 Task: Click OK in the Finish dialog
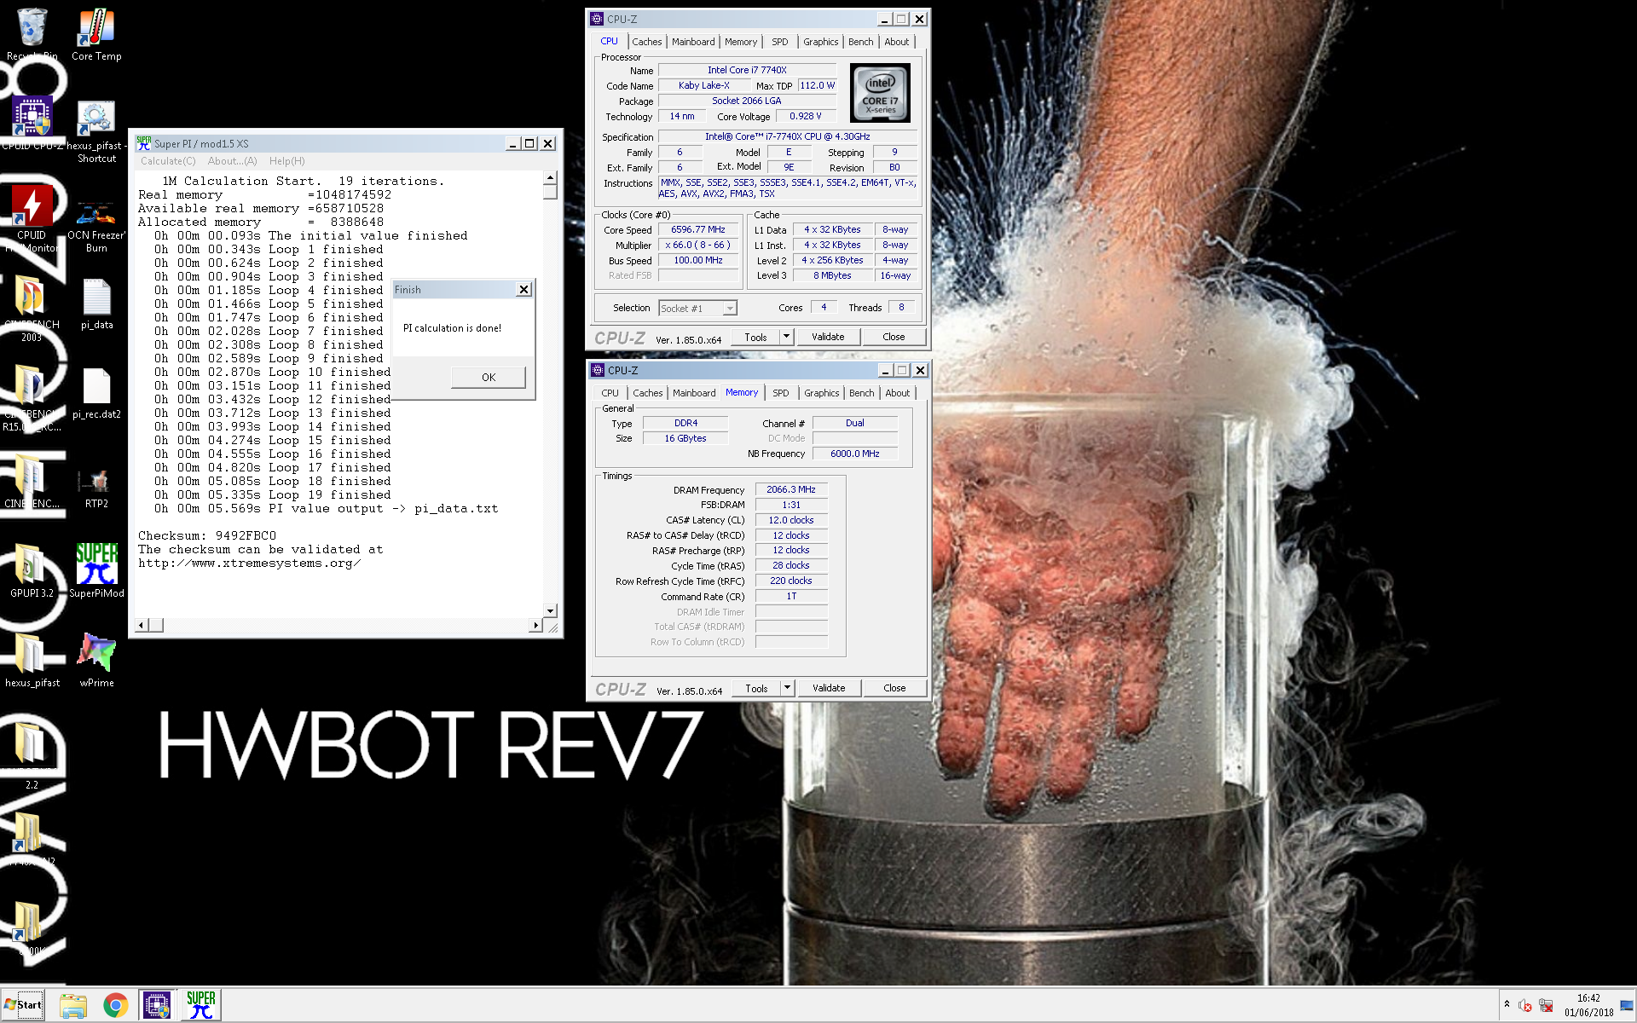[489, 378]
